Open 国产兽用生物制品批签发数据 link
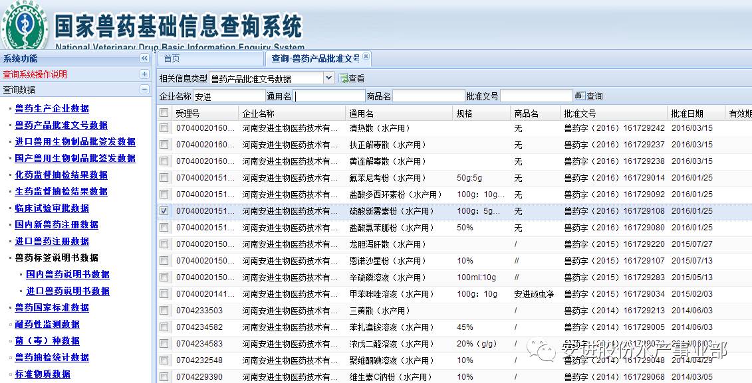The height and width of the screenshot is (383, 752). [x=75, y=158]
